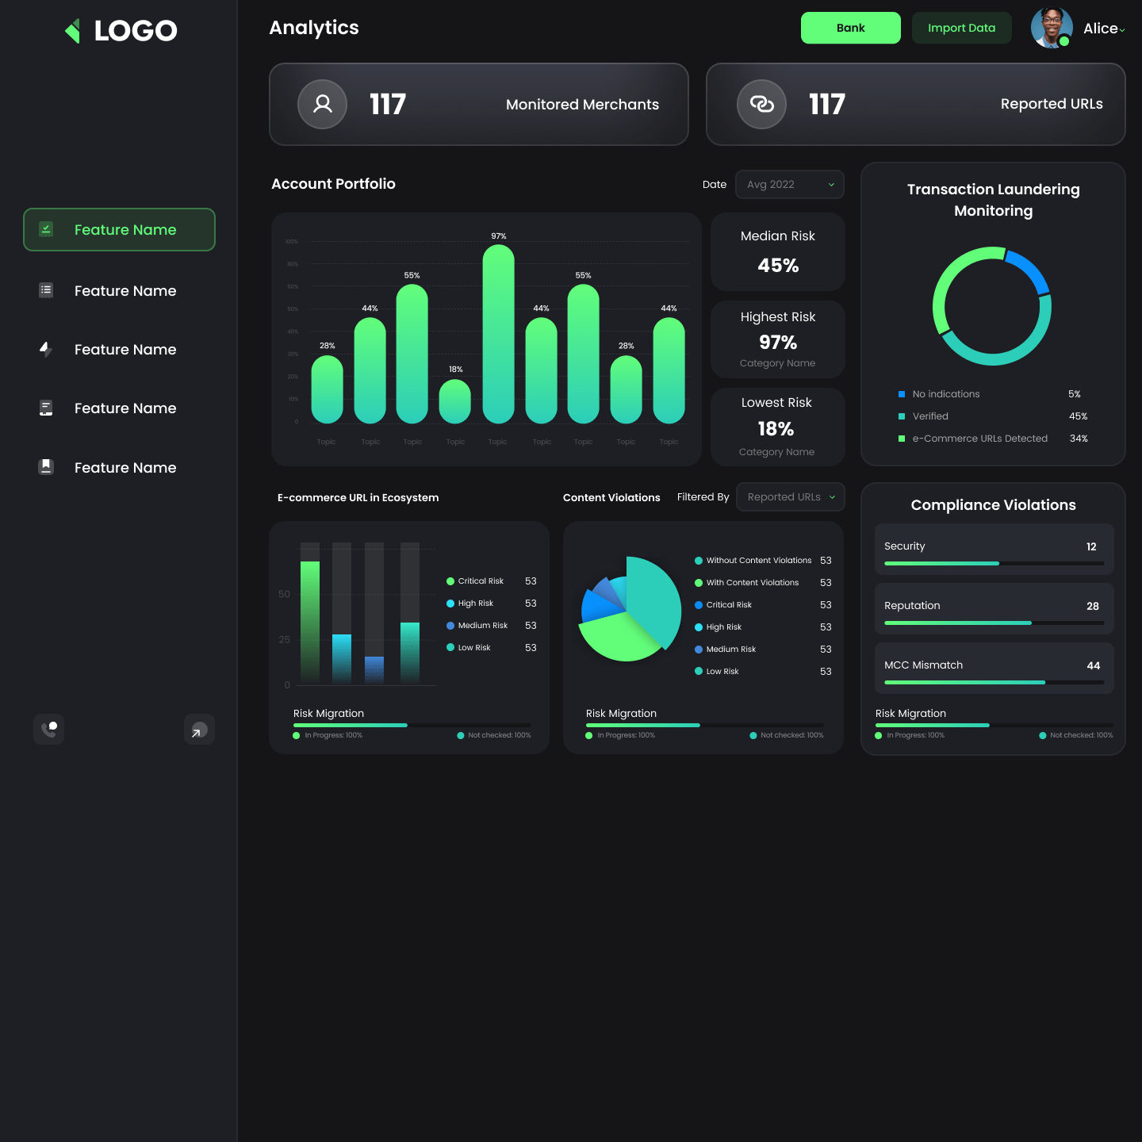The height and width of the screenshot is (1142, 1142).
Task: Toggle Verified legend item in donut chart
Action: pyautogui.click(x=929, y=416)
